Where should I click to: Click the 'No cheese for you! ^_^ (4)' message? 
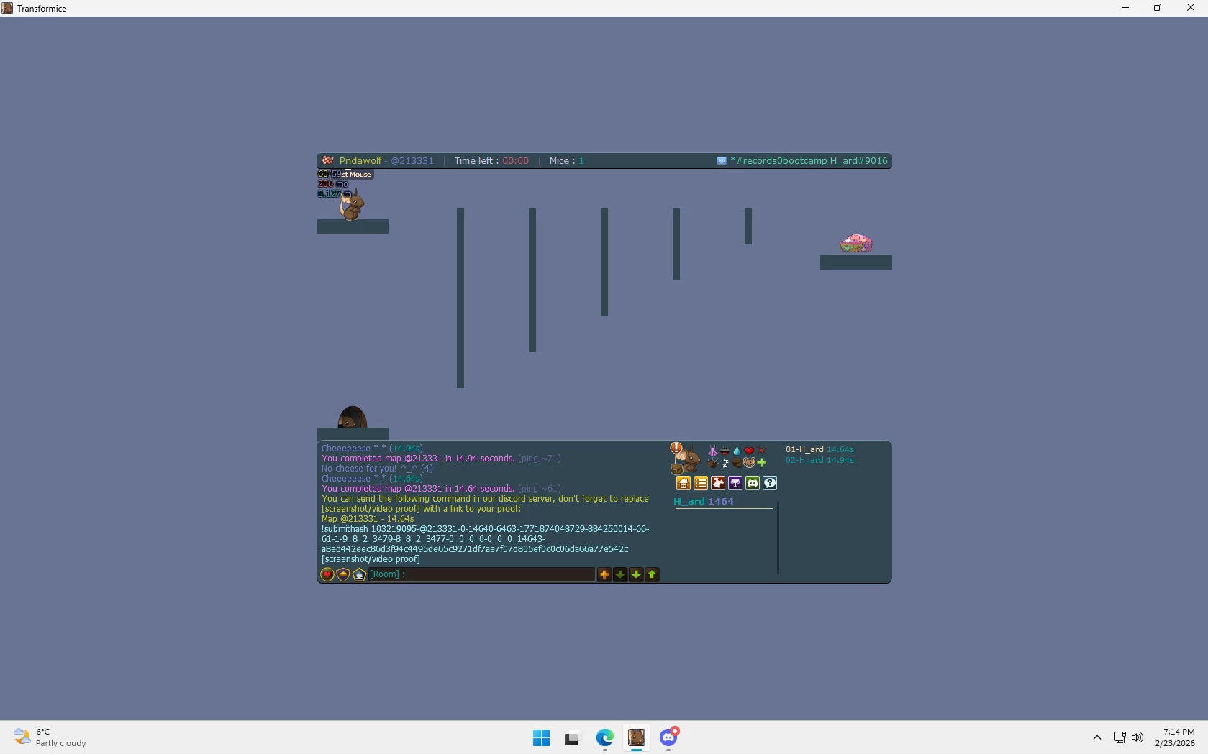point(377,469)
